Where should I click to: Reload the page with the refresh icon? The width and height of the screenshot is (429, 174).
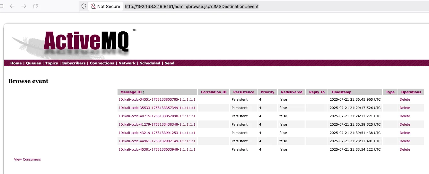point(35,6)
